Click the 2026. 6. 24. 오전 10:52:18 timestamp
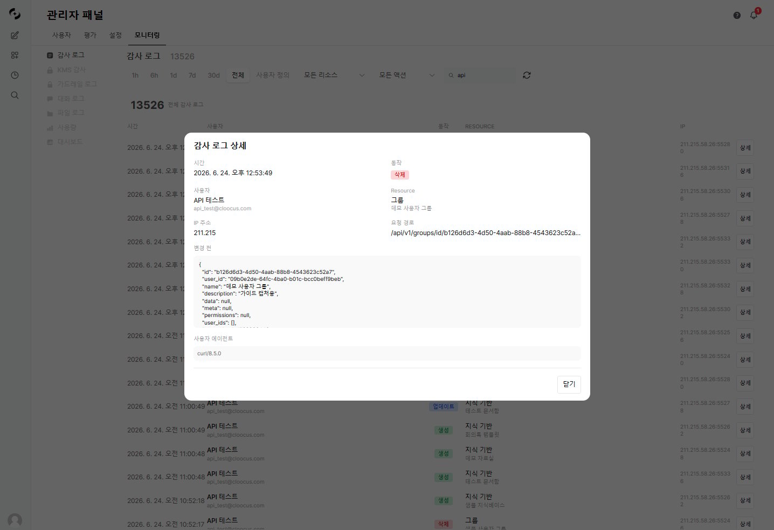The image size is (774, 530). tap(166, 501)
